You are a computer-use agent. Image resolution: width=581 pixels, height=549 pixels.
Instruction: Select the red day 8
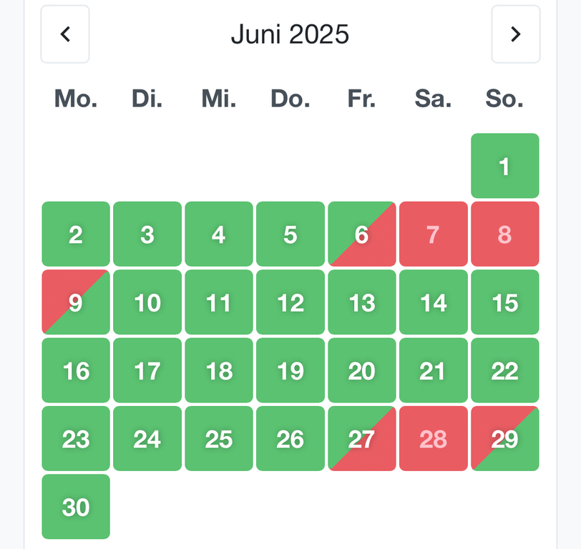(504, 234)
